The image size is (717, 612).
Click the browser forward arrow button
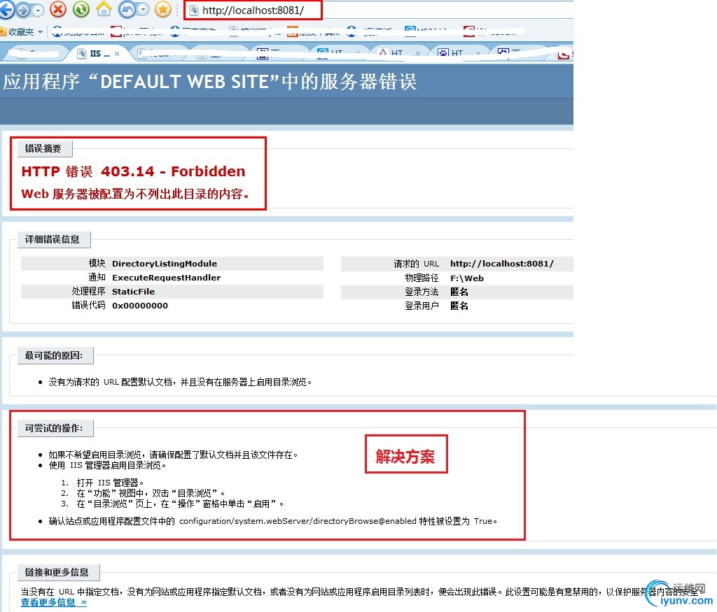tap(23, 10)
